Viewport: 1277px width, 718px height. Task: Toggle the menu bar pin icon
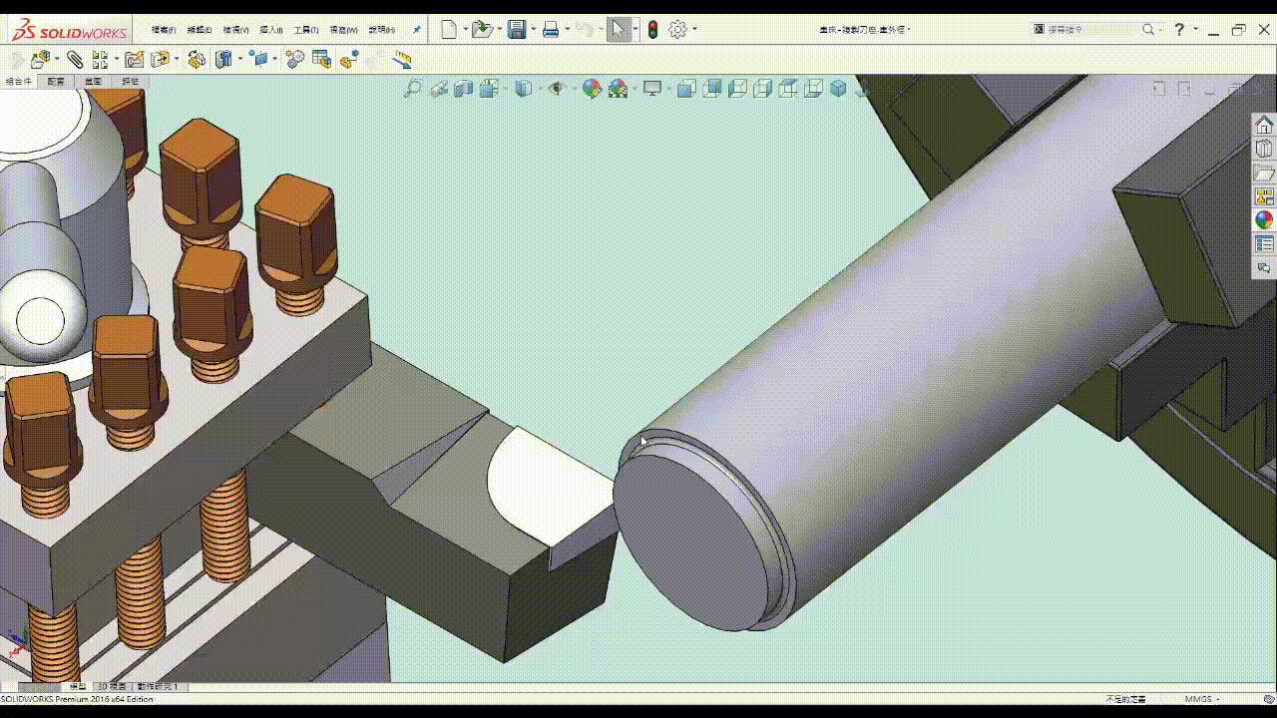pos(416,30)
